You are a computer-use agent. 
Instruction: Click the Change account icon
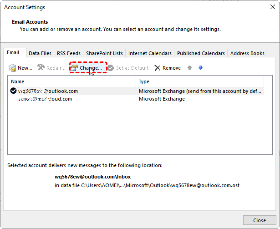74,68
